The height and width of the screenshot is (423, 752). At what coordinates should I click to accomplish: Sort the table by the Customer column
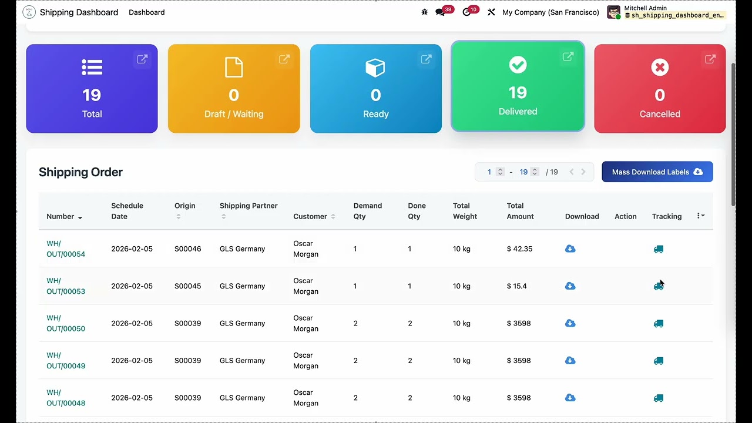coord(314,217)
